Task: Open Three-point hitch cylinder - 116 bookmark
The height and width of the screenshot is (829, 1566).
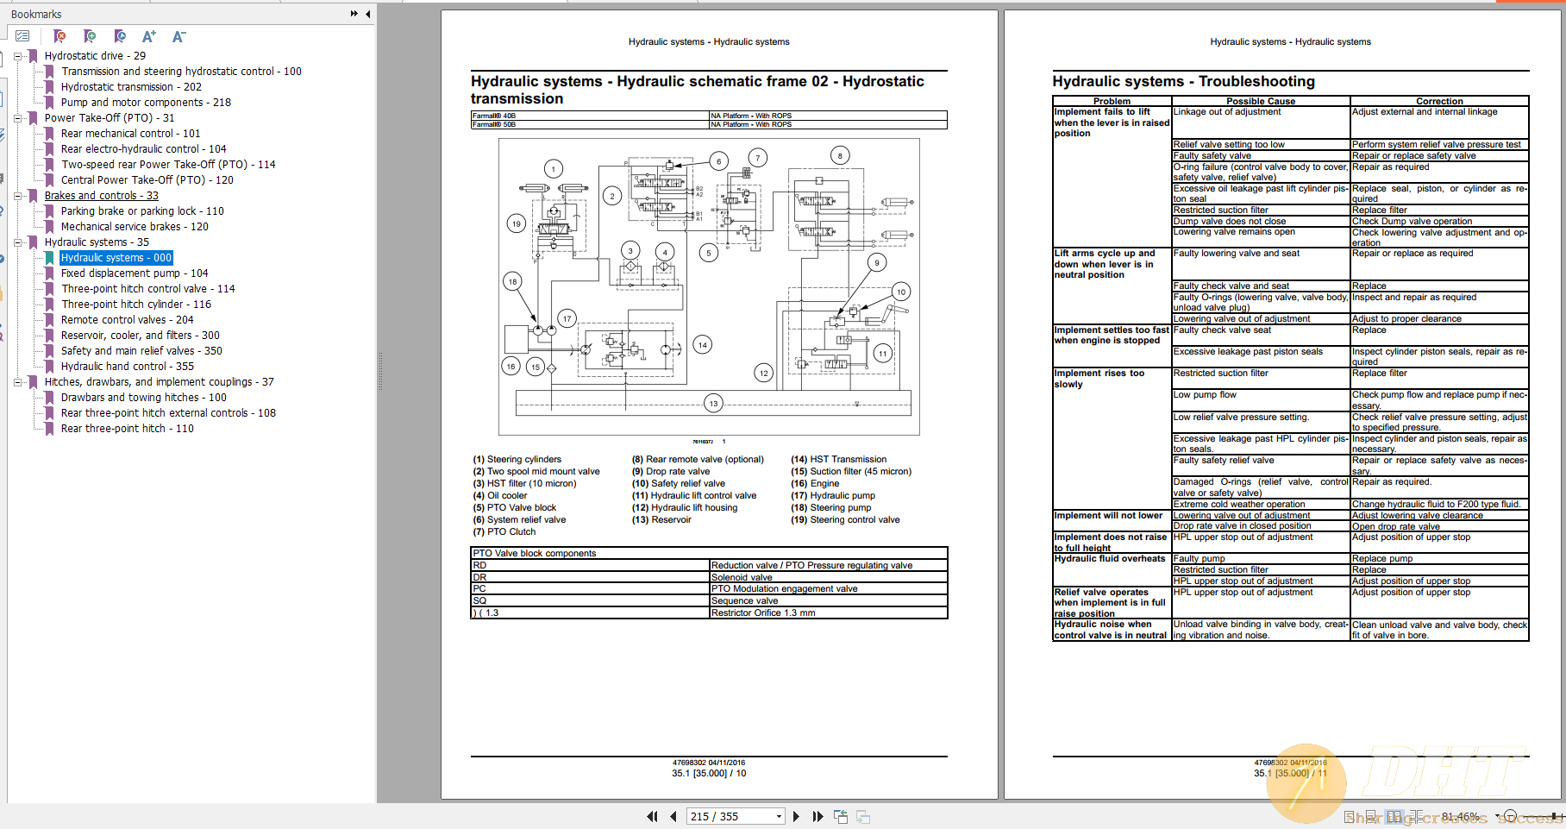Action: click(x=136, y=304)
